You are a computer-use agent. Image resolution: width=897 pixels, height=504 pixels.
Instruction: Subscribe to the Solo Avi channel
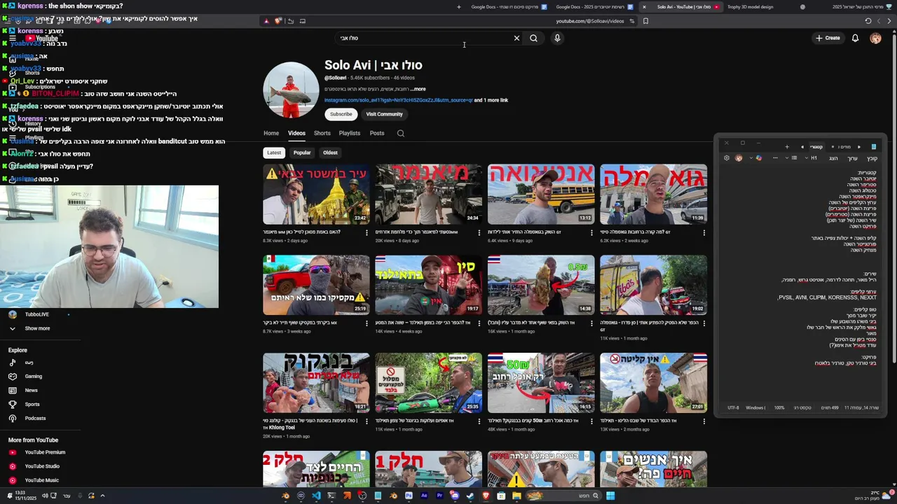pos(341,114)
